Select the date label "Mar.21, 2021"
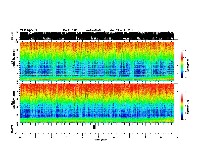Image resolution: width=199 pixels, height=154 pixels. [x=70, y=30]
